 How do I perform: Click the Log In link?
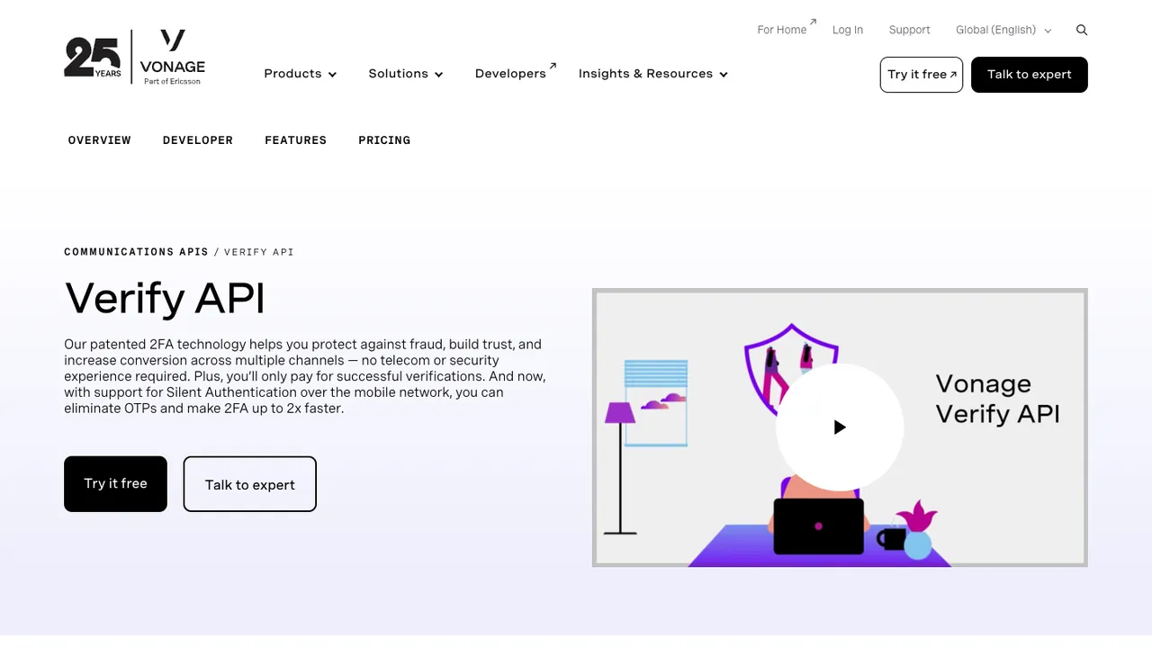pos(848,30)
